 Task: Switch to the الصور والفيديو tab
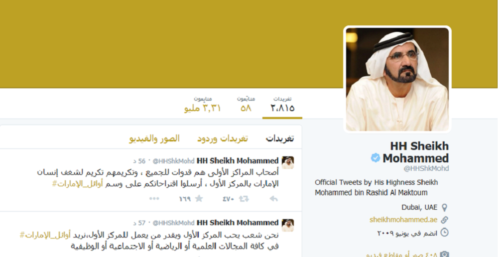click(154, 138)
